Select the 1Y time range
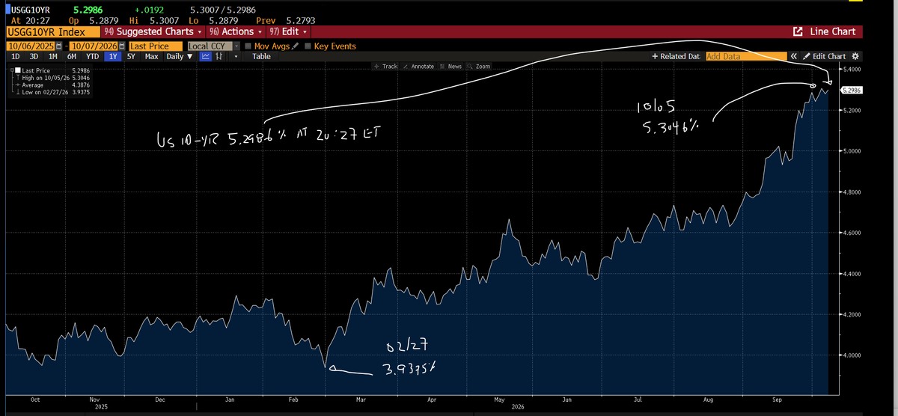898x416 pixels. 113,56
